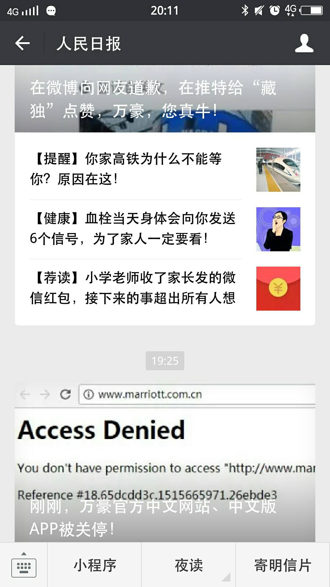The image size is (330, 587).
Task: Tap the Bluetooth status icon
Action: coord(245,10)
